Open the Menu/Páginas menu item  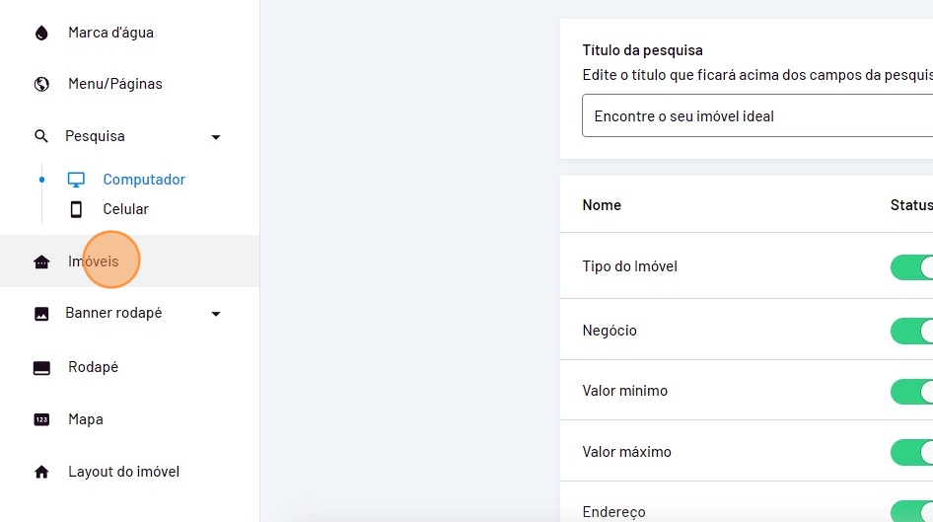click(x=115, y=84)
